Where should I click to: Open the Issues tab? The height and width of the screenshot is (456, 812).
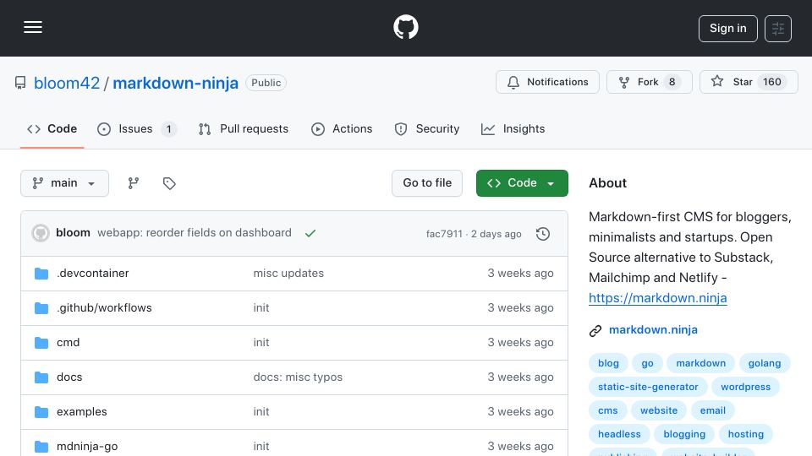pyautogui.click(x=137, y=128)
